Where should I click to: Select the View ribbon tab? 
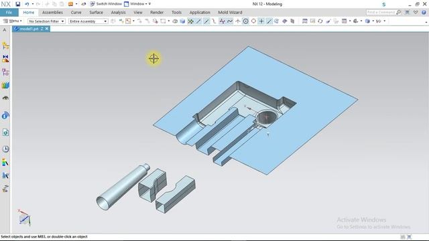coord(138,12)
